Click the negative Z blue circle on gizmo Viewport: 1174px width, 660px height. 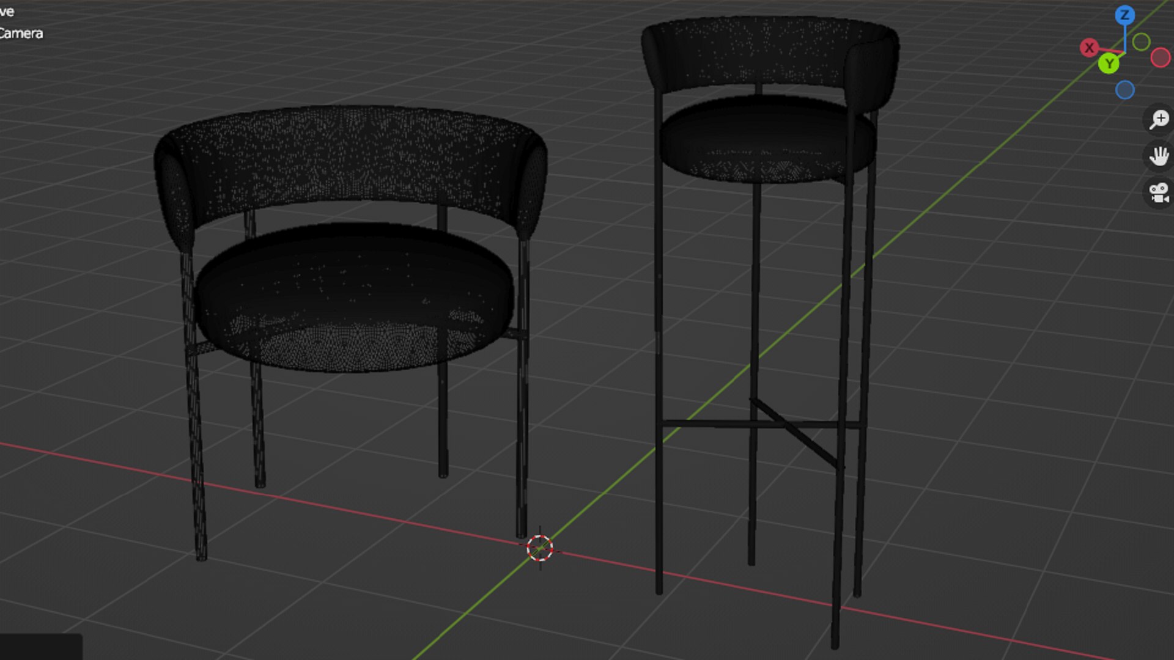click(1124, 90)
